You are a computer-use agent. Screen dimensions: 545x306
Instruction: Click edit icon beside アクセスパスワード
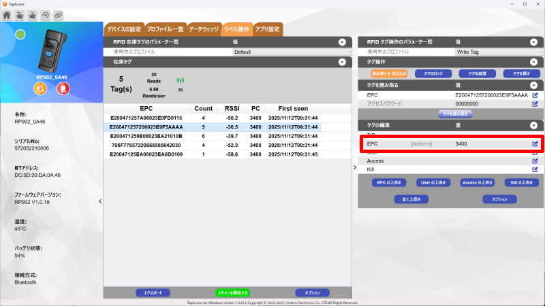(x=535, y=104)
